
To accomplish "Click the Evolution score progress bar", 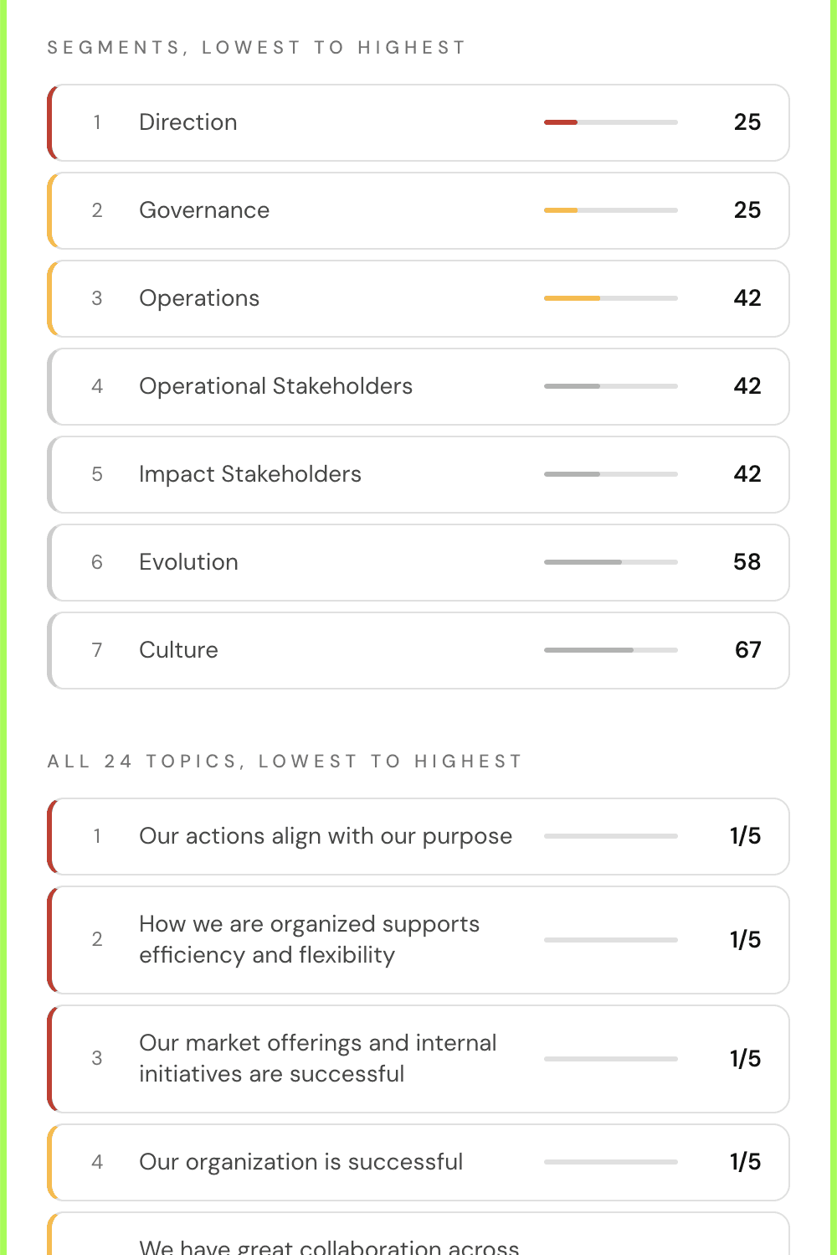I will [x=611, y=562].
